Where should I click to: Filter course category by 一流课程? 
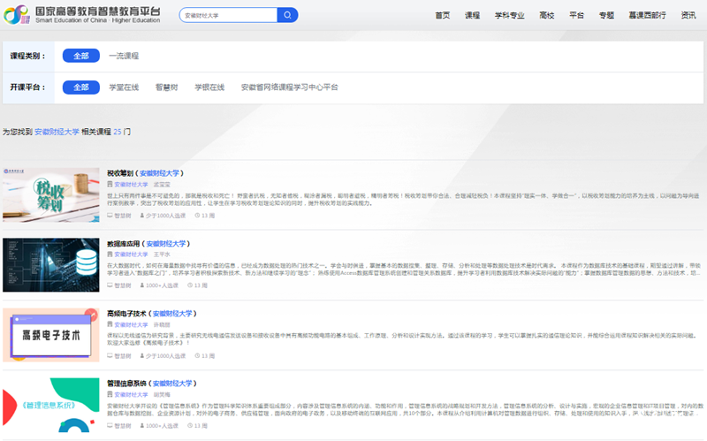coord(124,56)
